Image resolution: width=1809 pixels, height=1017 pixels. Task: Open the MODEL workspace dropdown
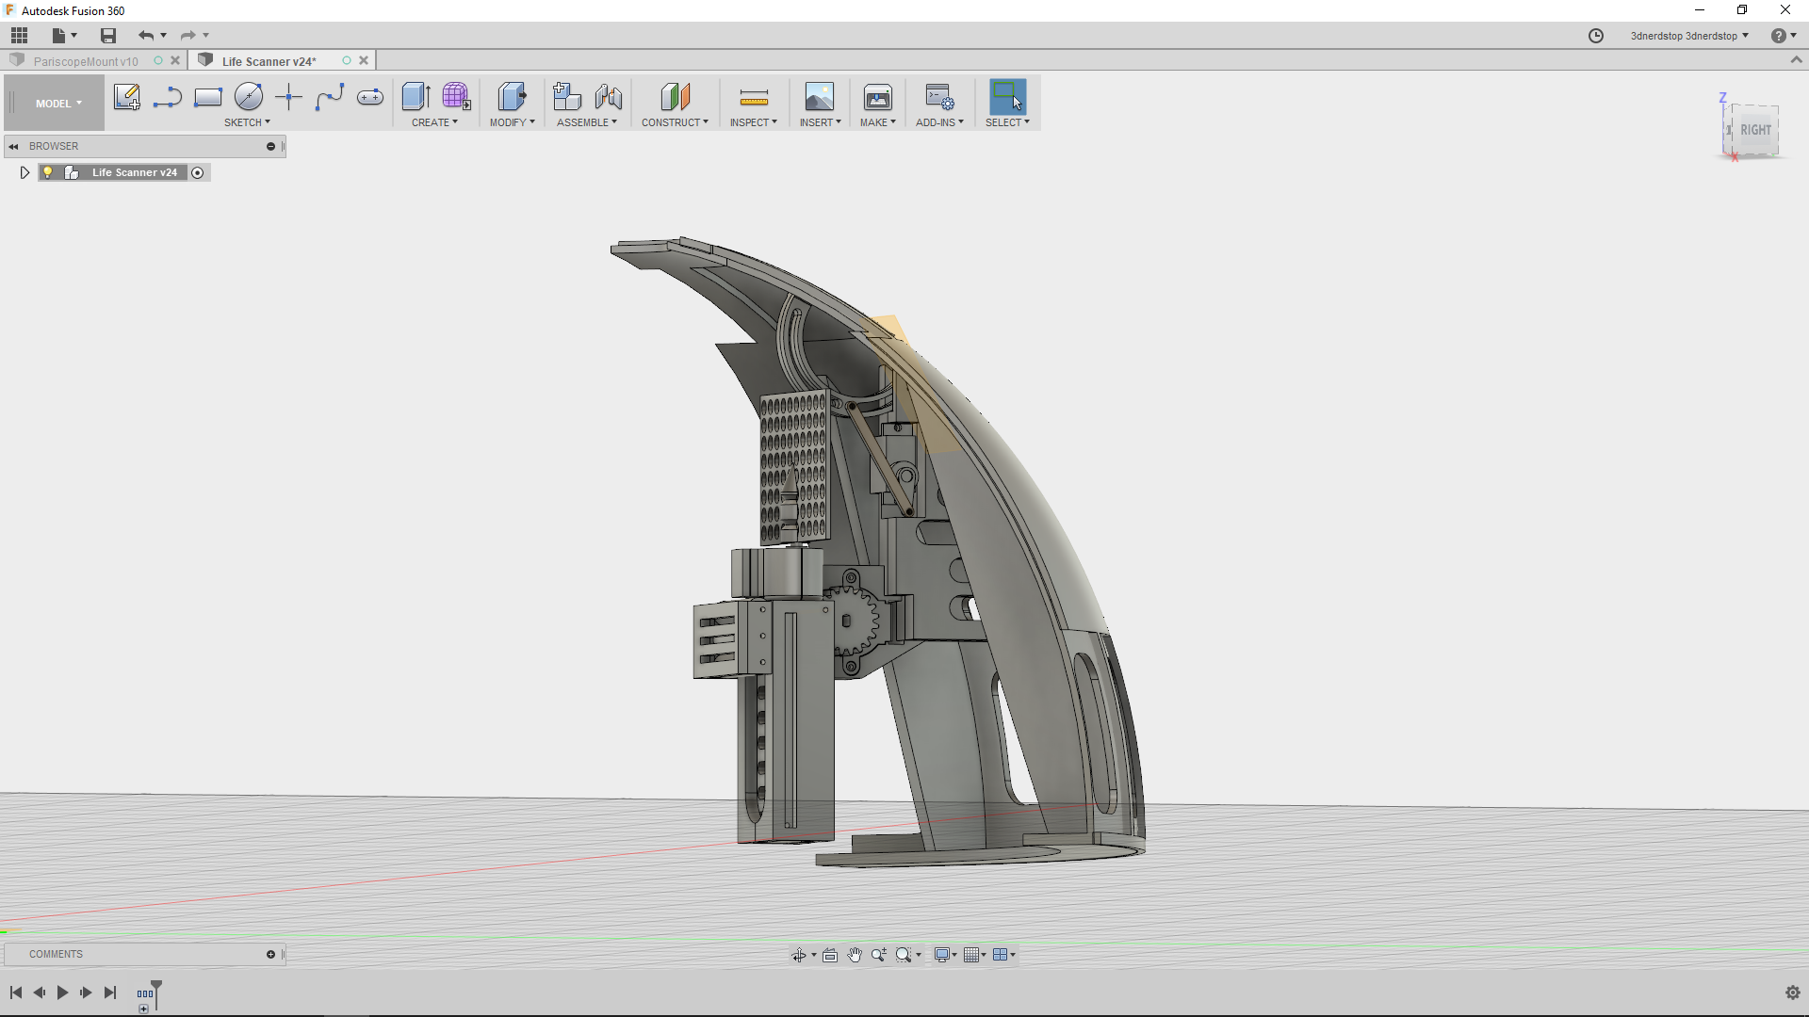coord(58,104)
